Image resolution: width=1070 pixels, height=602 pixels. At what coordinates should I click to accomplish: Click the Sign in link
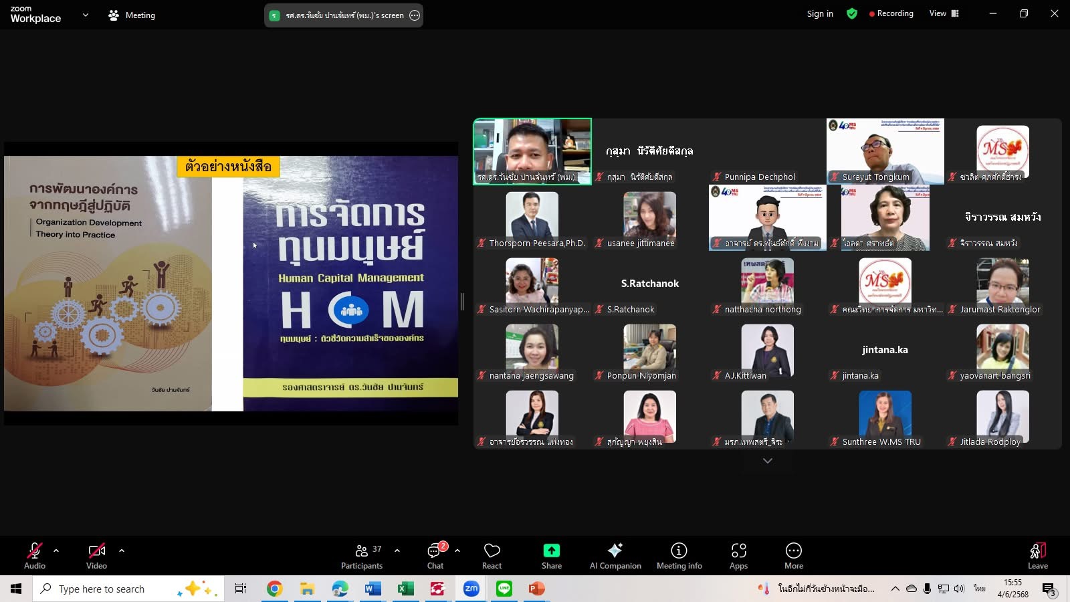pyautogui.click(x=819, y=13)
